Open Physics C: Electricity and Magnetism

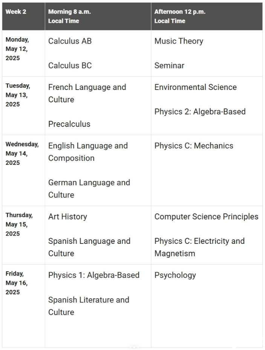point(199,247)
